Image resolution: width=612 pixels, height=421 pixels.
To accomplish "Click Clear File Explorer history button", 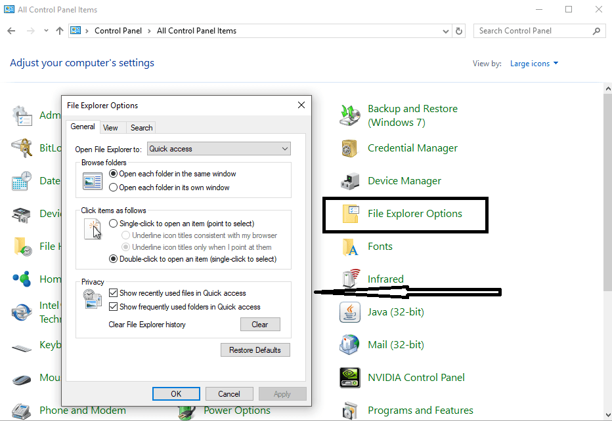I will 259,325.
